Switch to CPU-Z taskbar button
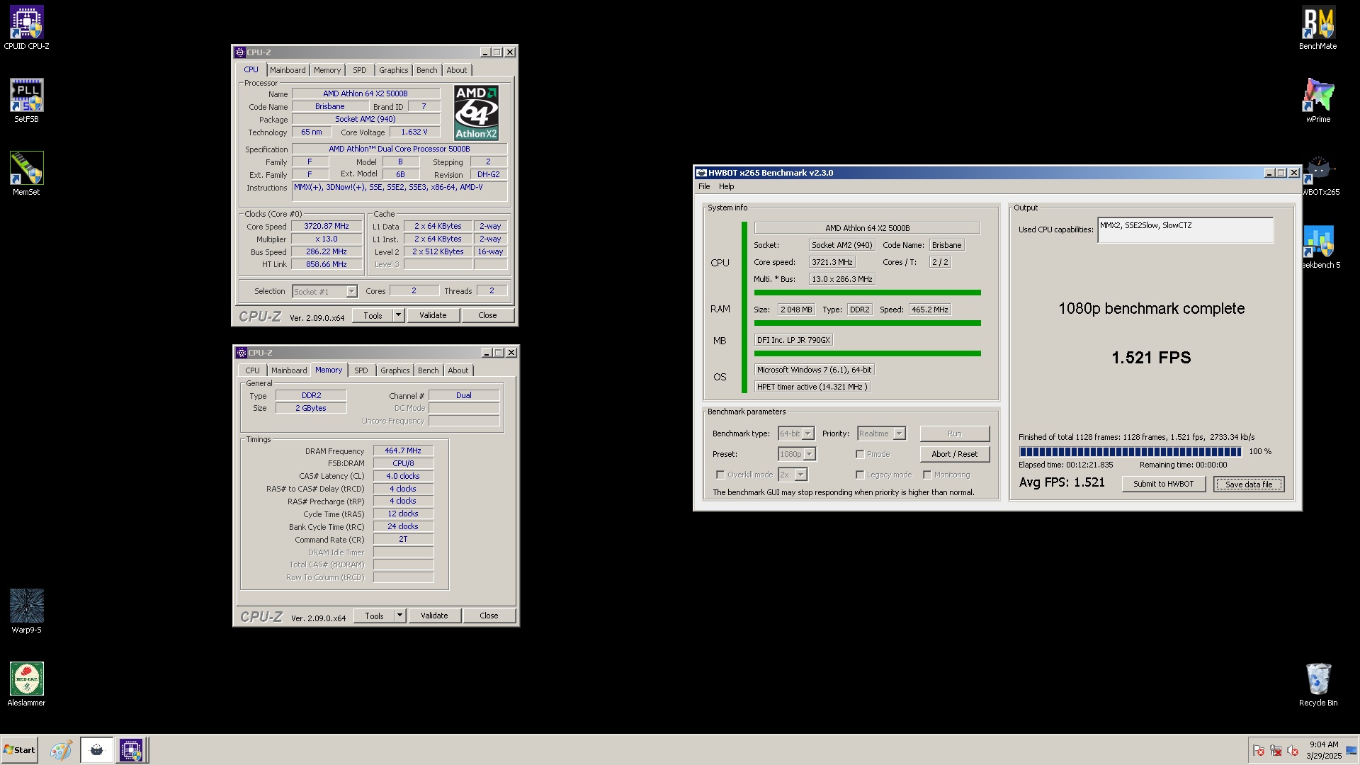 131,750
